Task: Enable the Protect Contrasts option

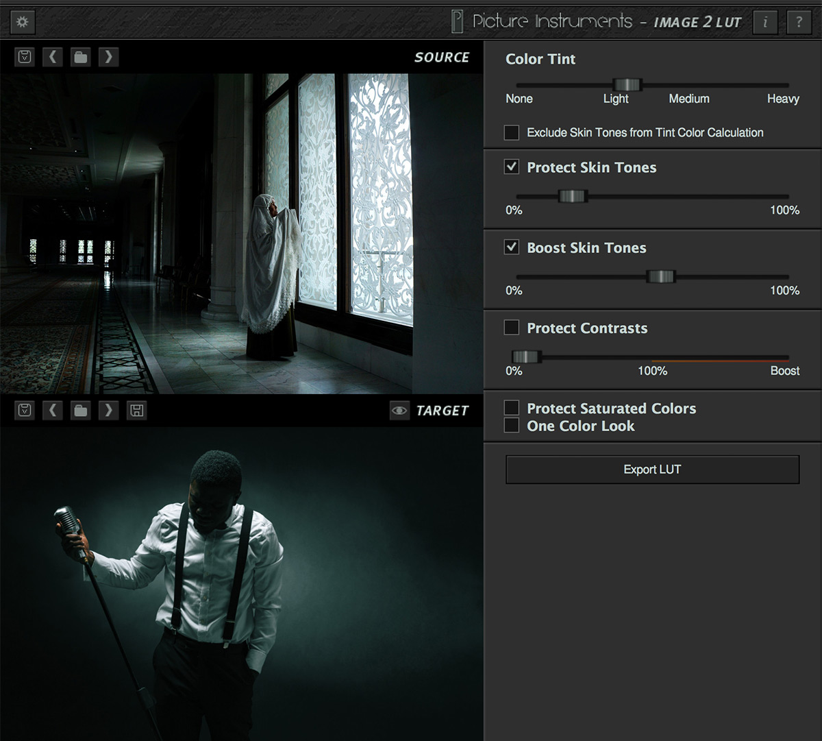Action: [511, 328]
